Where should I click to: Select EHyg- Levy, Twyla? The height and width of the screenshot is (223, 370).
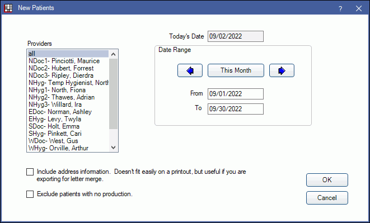pyautogui.click(x=68, y=119)
